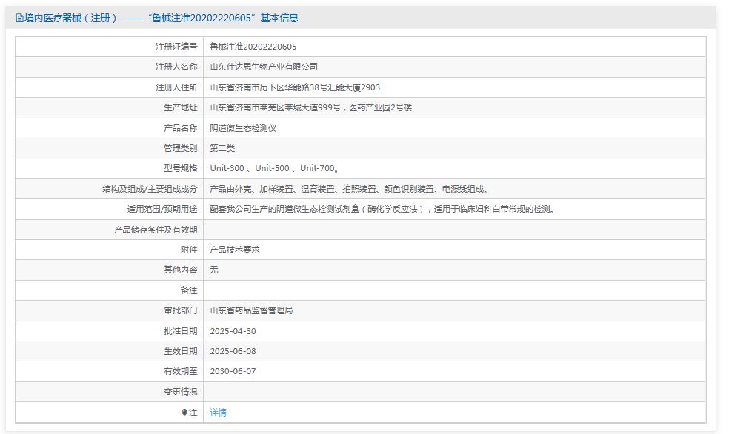
Task: Click the 注册证编号 label
Action: (x=176, y=47)
